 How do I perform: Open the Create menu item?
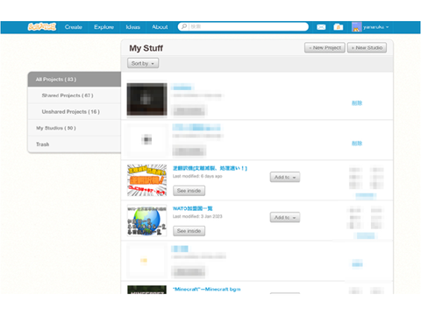74,27
